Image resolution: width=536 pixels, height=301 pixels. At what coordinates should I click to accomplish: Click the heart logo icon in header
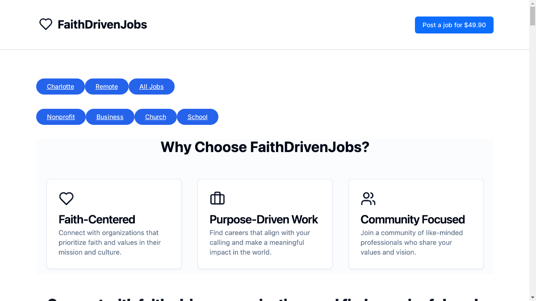[46, 25]
